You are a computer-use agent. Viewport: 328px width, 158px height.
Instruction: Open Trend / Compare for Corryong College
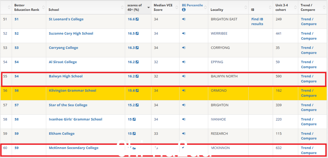pos(309,50)
